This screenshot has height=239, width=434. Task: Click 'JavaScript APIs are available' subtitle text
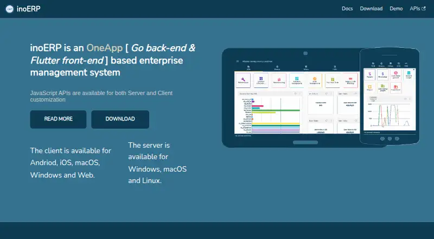point(101,96)
